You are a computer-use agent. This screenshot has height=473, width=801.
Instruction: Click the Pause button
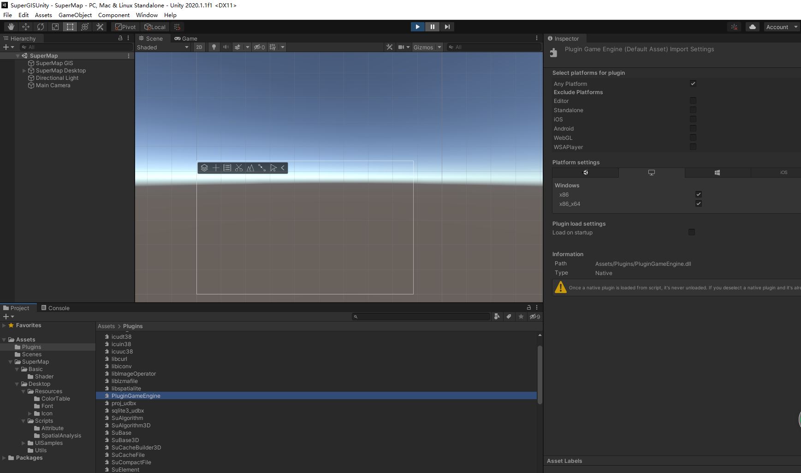tap(432, 27)
